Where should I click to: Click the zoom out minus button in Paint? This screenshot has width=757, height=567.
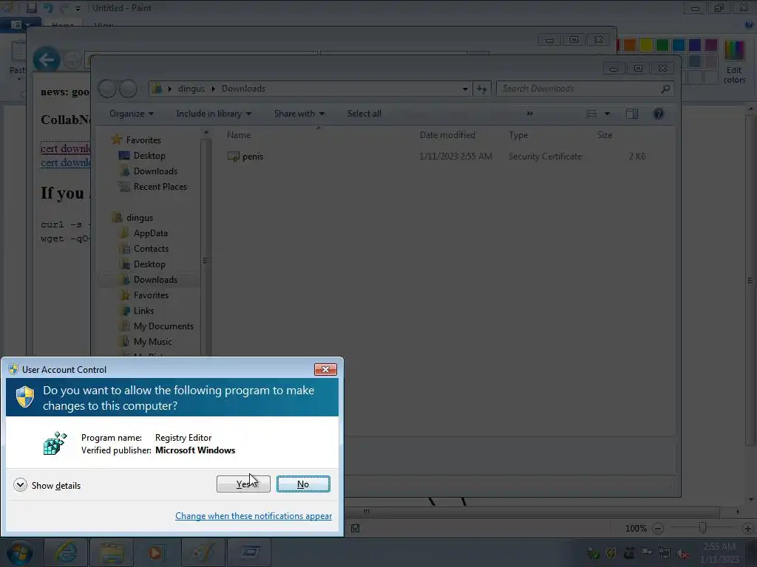click(x=657, y=529)
